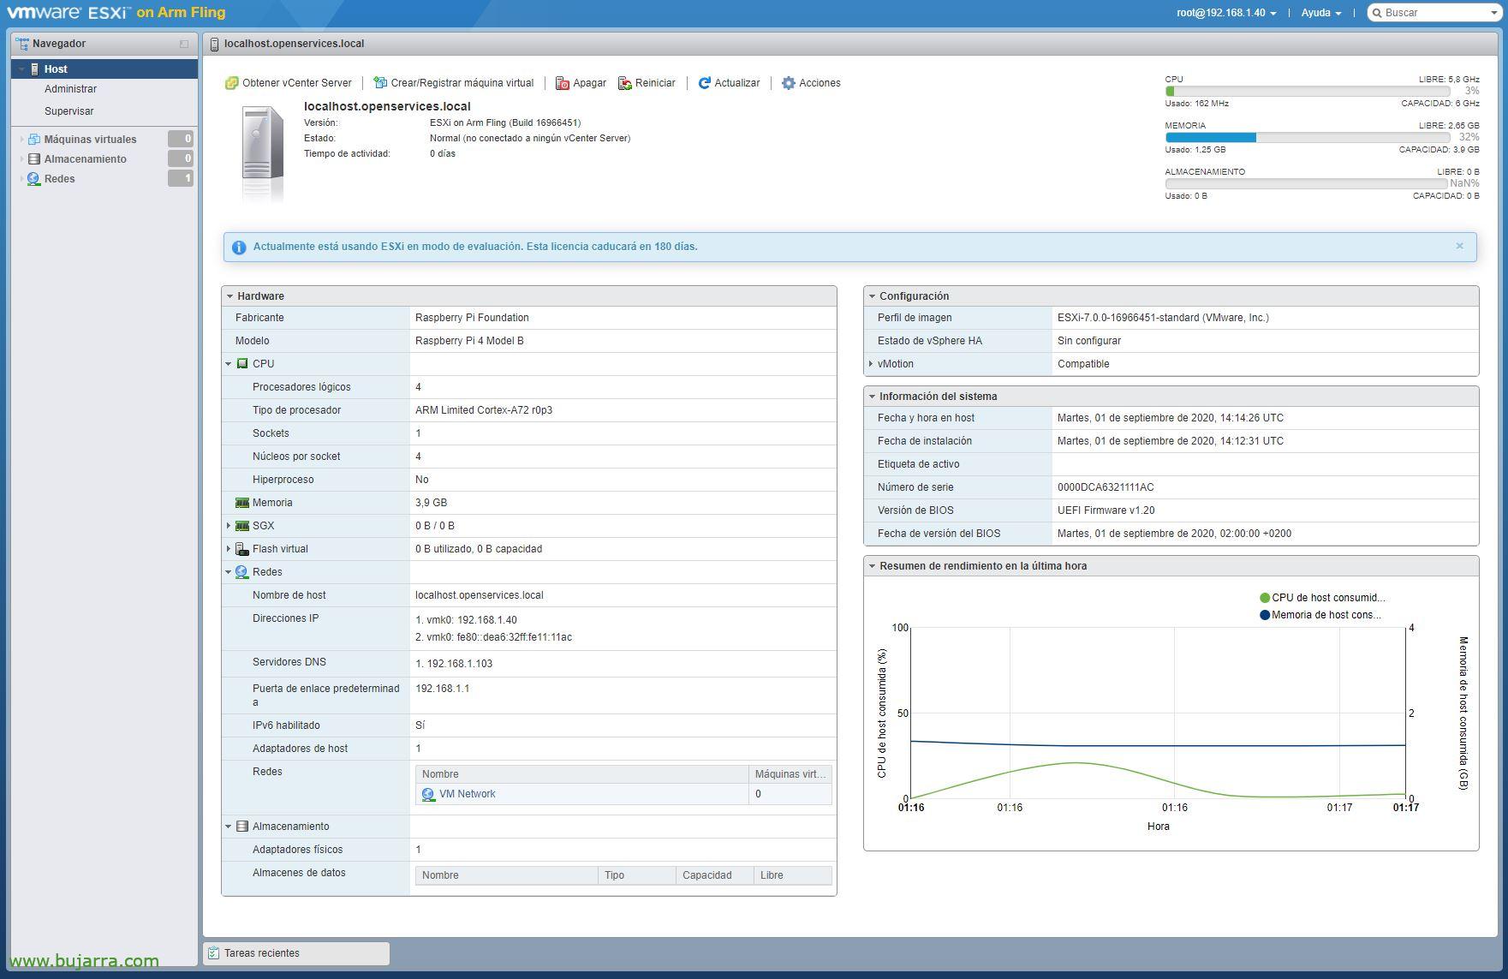Toggle CPU de host consumida legend

coord(1322,598)
